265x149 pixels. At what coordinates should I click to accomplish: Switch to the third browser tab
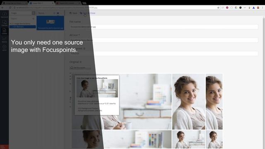pos(68,3)
